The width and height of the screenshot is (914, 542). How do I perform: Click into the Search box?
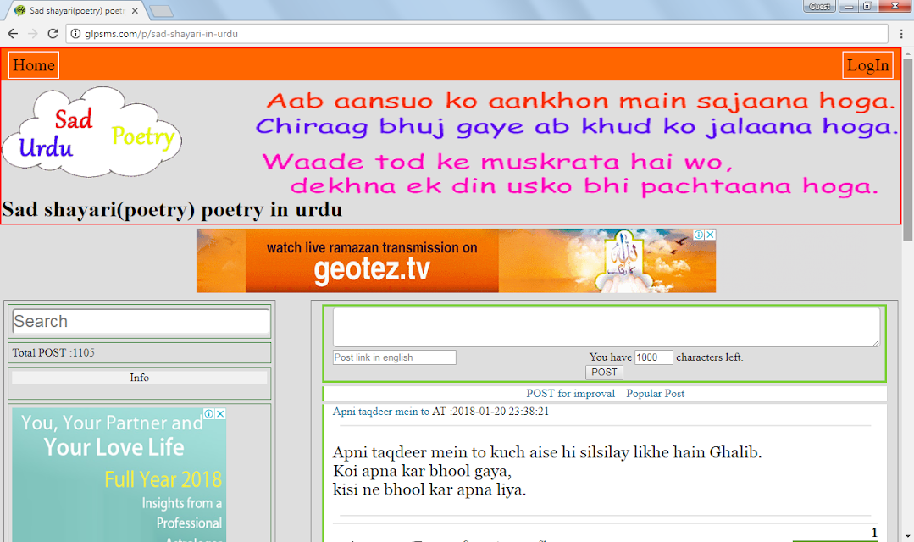(x=140, y=321)
